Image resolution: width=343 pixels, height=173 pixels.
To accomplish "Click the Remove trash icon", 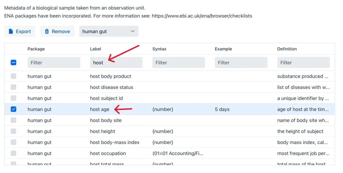I will pos(47,31).
